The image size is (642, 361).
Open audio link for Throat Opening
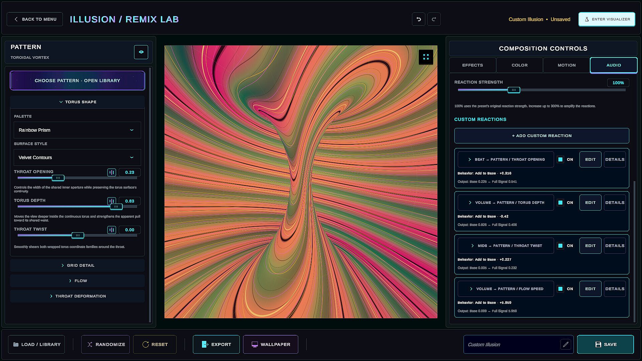(112, 172)
